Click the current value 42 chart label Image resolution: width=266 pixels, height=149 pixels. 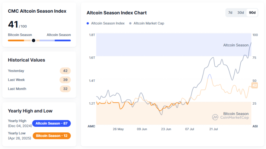click(x=255, y=85)
